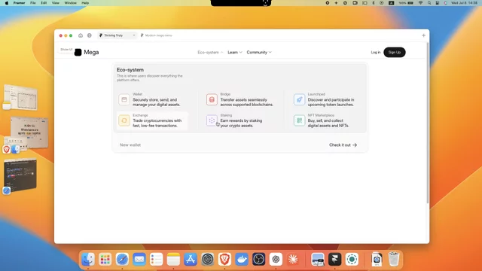Open Reminders from the dock

[x=156, y=259]
